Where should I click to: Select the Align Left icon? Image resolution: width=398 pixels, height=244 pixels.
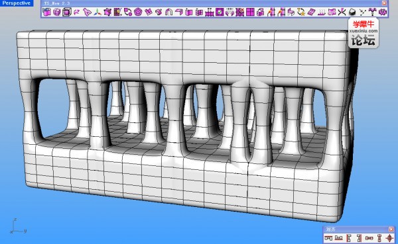click(x=349, y=238)
